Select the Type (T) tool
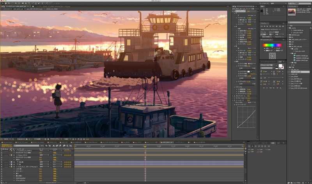The width and height of the screenshot is (312, 184). click(29, 4)
